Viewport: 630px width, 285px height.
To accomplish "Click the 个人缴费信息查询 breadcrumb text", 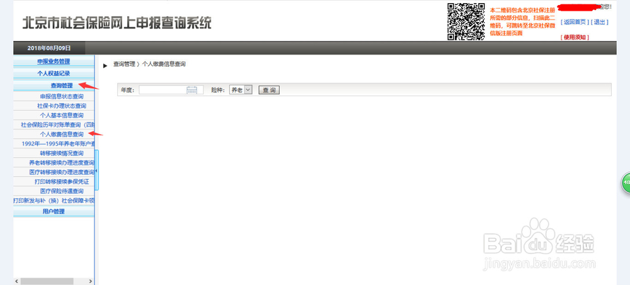I will click(x=164, y=64).
